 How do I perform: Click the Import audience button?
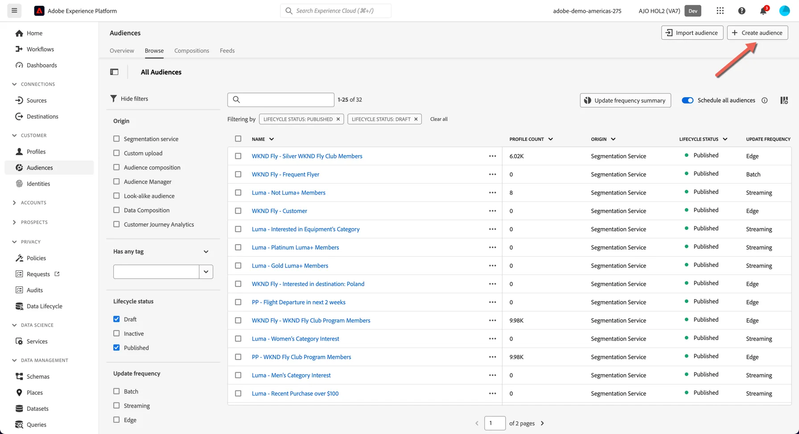tap(692, 33)
